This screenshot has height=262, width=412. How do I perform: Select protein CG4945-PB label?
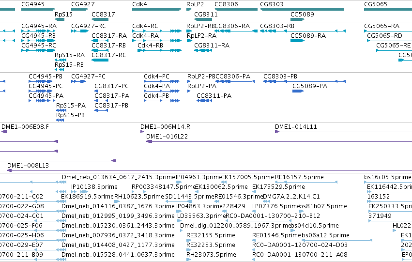coord(46,77)
